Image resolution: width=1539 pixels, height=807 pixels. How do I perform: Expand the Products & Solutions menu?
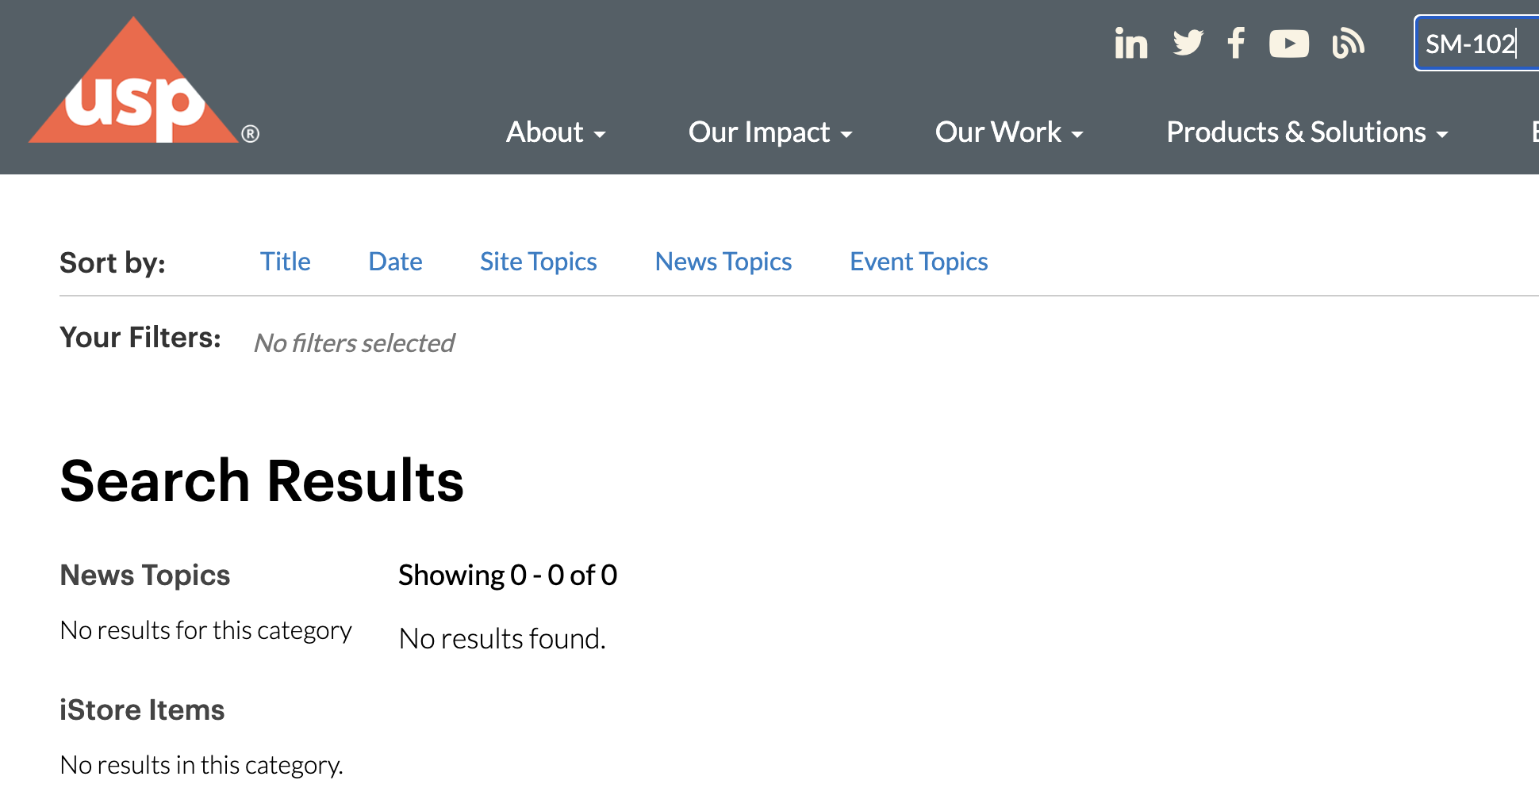coord(1307,132)
